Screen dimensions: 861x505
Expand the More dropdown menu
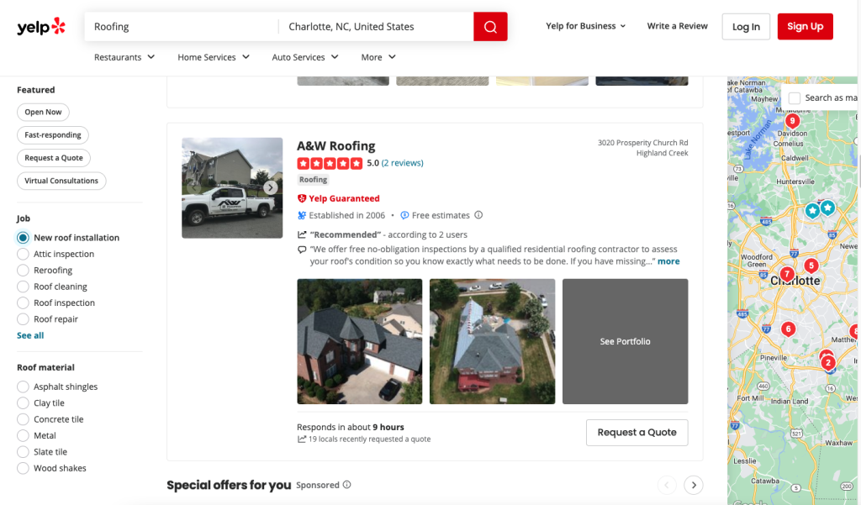[378, 57]
